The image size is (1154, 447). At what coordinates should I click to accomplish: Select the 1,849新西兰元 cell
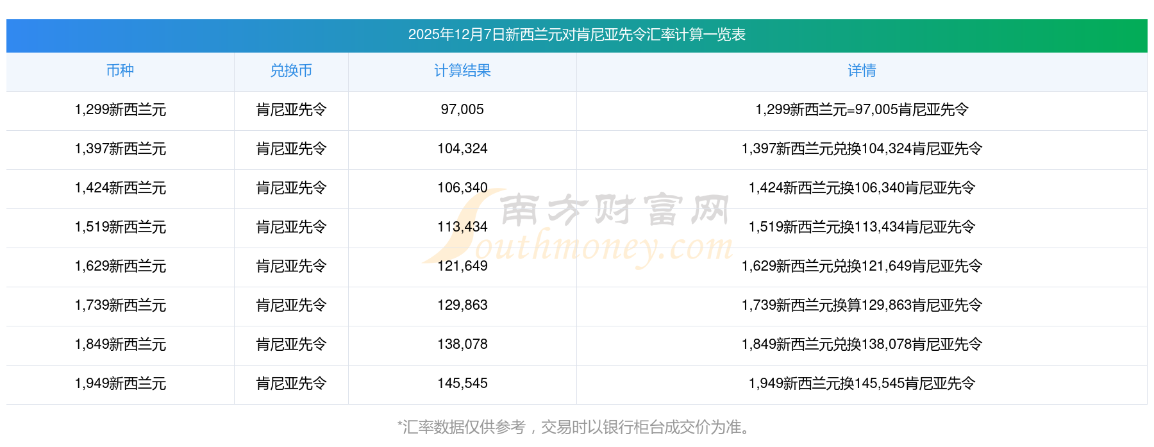pyautogui.click(x=120, y=344)
